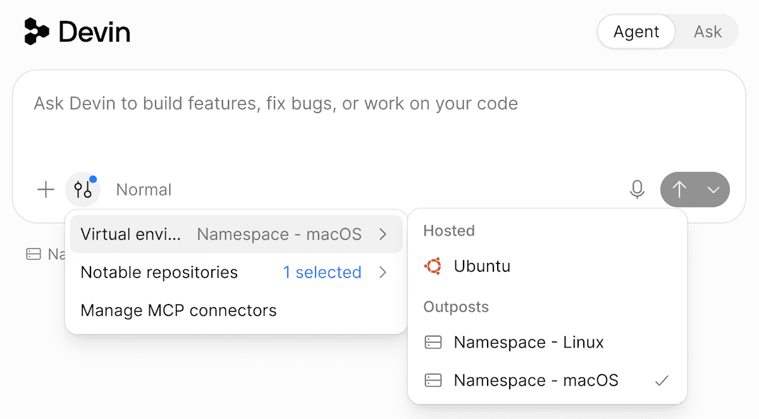The height and width of the screenshot is (419, 759).
Task: Click the 'Namespace - macOS' value in menu
Action: tap(280, 234)
